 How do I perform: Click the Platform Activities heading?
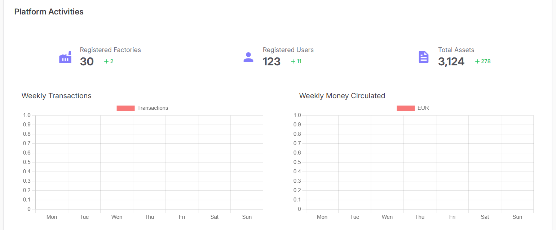(49, 12)
